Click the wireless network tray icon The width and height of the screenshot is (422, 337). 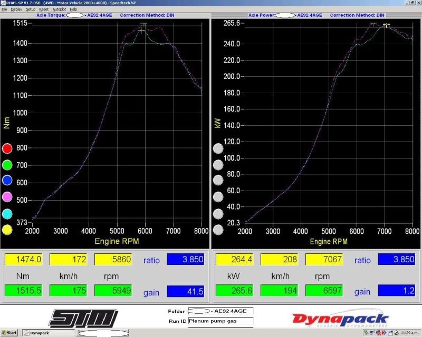(x=372, y=333)
